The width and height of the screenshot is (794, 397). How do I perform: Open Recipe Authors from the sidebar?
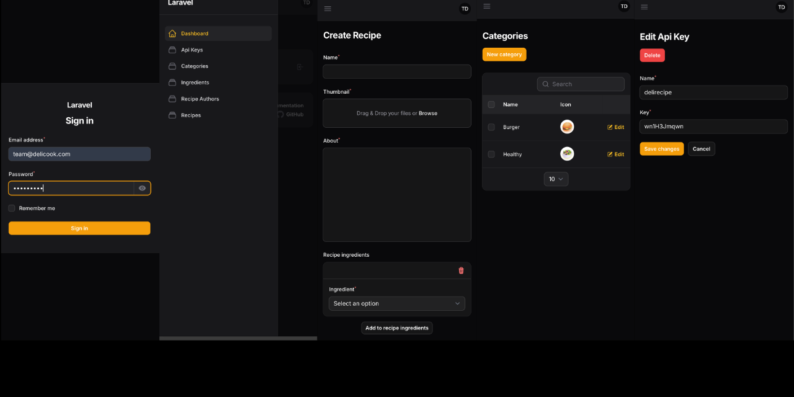pos(218,99)
